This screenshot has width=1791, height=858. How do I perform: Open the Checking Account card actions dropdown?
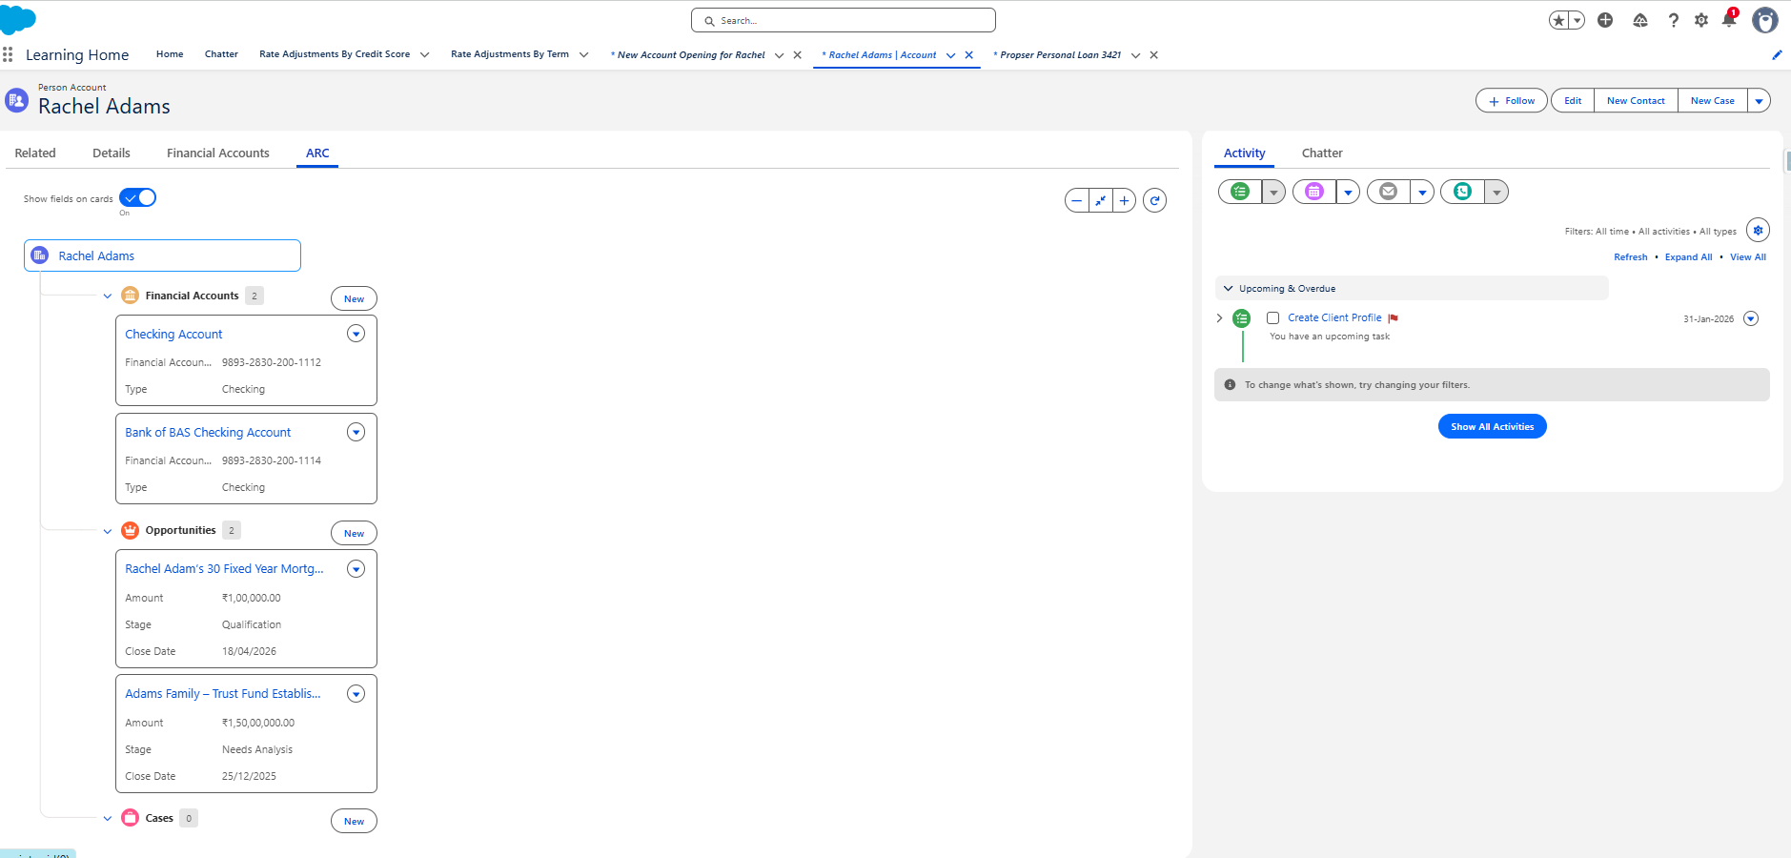point(356,334)
